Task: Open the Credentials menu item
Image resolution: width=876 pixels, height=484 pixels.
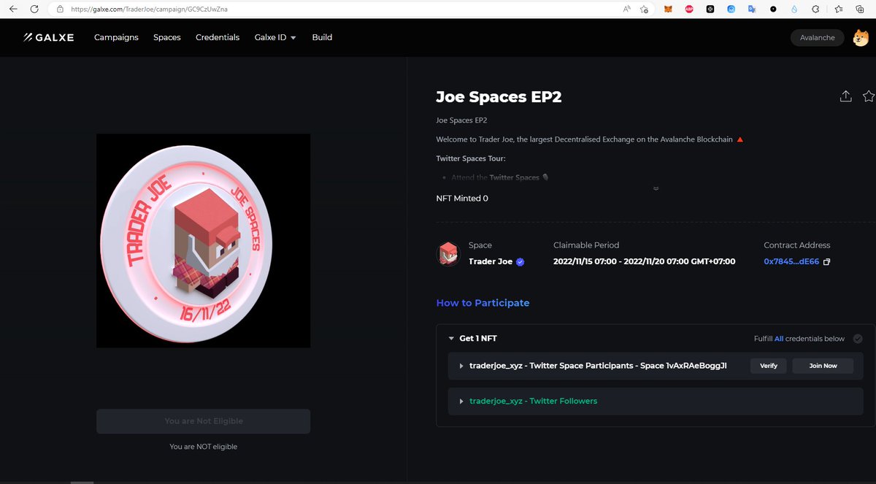Action: [218, 37]
